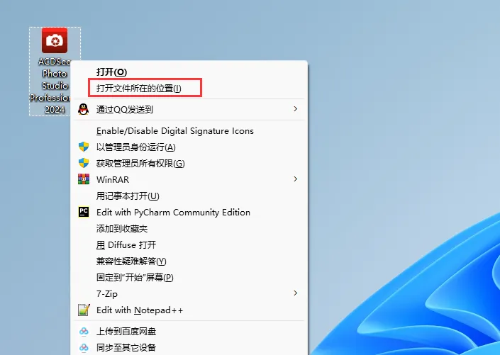
Task: Select Enable/Disable Digital Signature Icons
Action: tap(189, 131)
